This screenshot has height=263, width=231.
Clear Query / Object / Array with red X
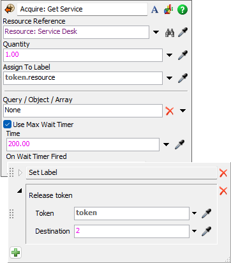(x=170, y=111)
